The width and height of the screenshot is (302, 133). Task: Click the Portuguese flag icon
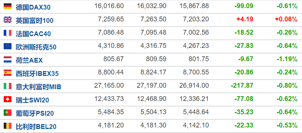pos(7,112)
